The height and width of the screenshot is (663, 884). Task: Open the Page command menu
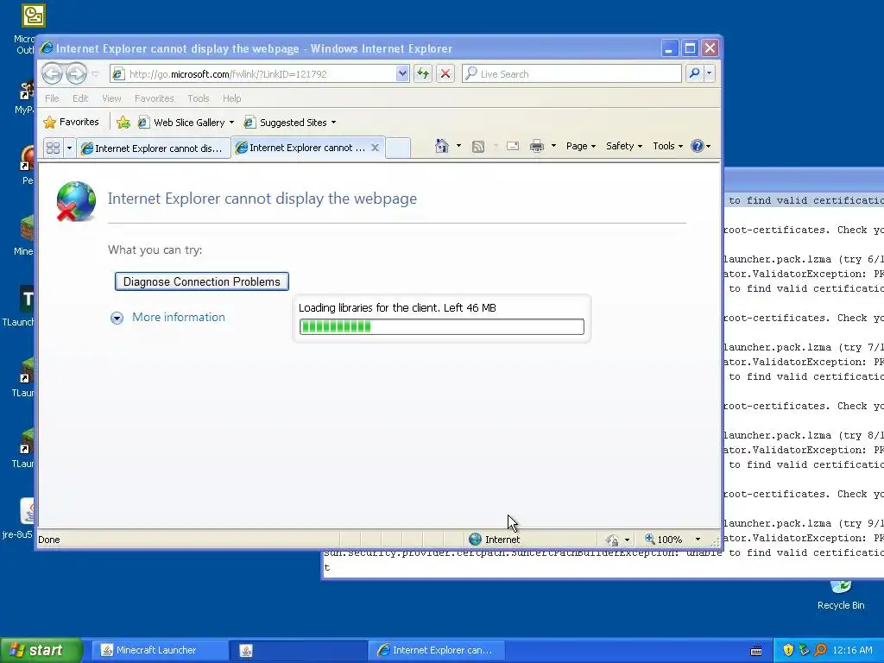(x=581, y=146)
